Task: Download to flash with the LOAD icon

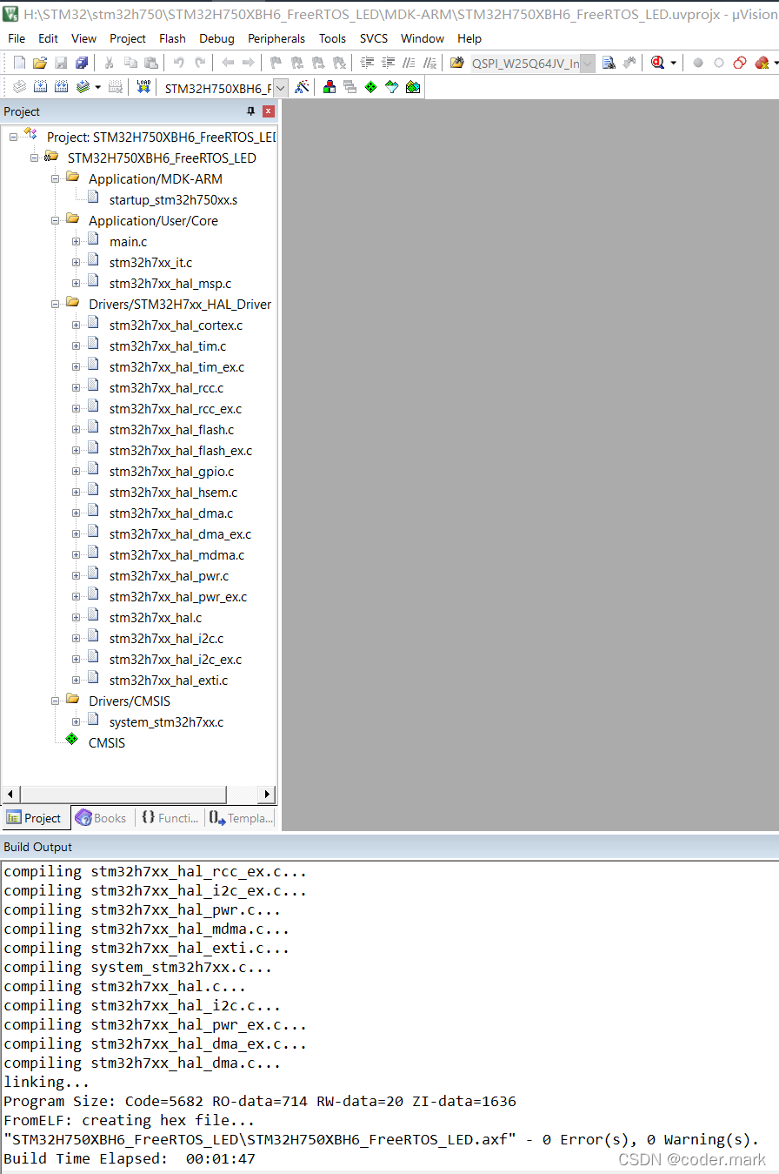Action: [143, 87]
